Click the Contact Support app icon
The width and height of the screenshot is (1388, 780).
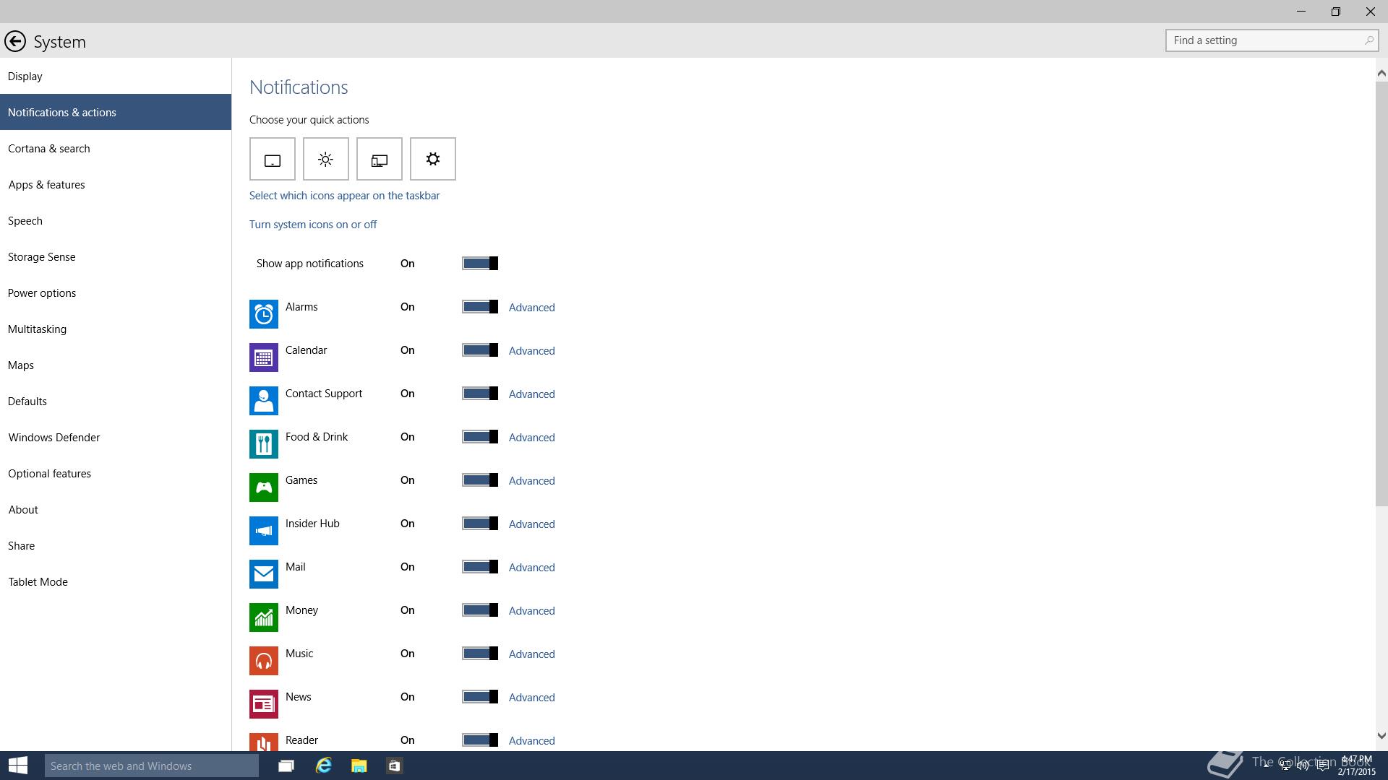click(x=264, y=401)
